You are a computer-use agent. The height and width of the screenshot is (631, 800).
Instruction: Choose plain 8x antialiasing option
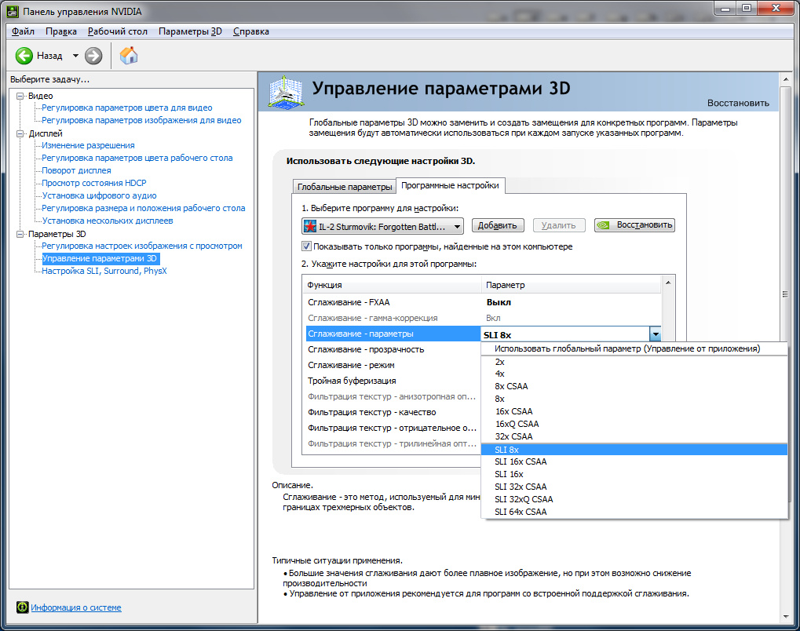[x=634, y=399]
